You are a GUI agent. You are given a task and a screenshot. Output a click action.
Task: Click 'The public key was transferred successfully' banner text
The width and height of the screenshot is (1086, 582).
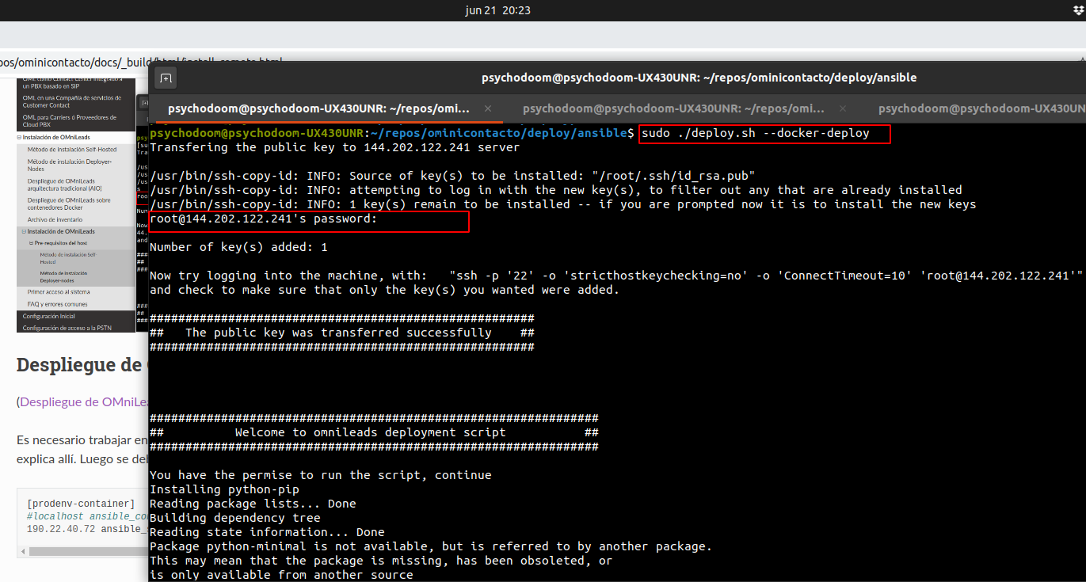pyautogui.click(x=338, y=333)
